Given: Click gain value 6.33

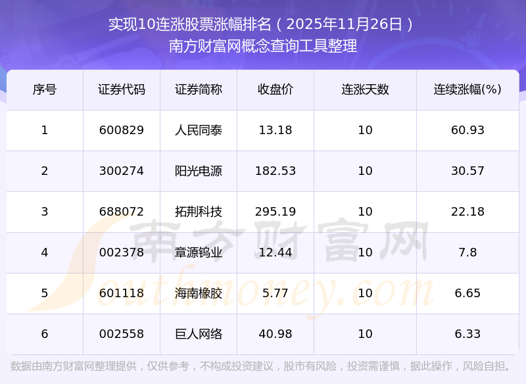Looking at the screenshot, I should [x=467, y=334].
